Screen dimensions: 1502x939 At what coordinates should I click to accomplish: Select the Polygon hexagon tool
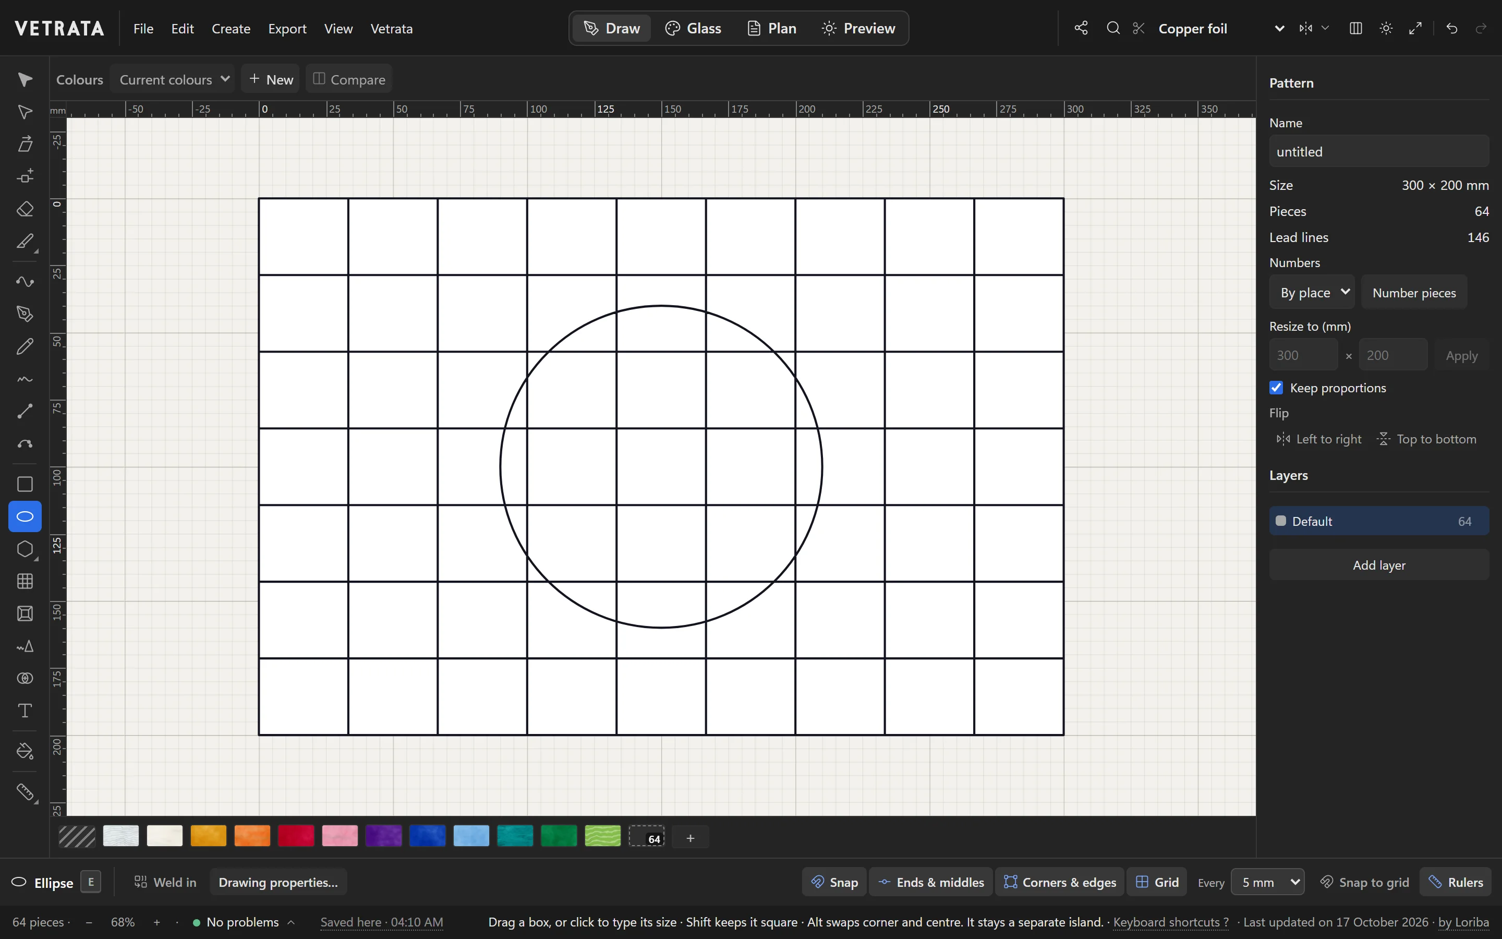25,549
